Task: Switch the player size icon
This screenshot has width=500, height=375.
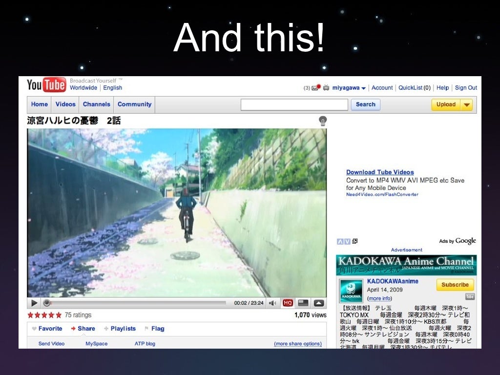Action: 303,303
